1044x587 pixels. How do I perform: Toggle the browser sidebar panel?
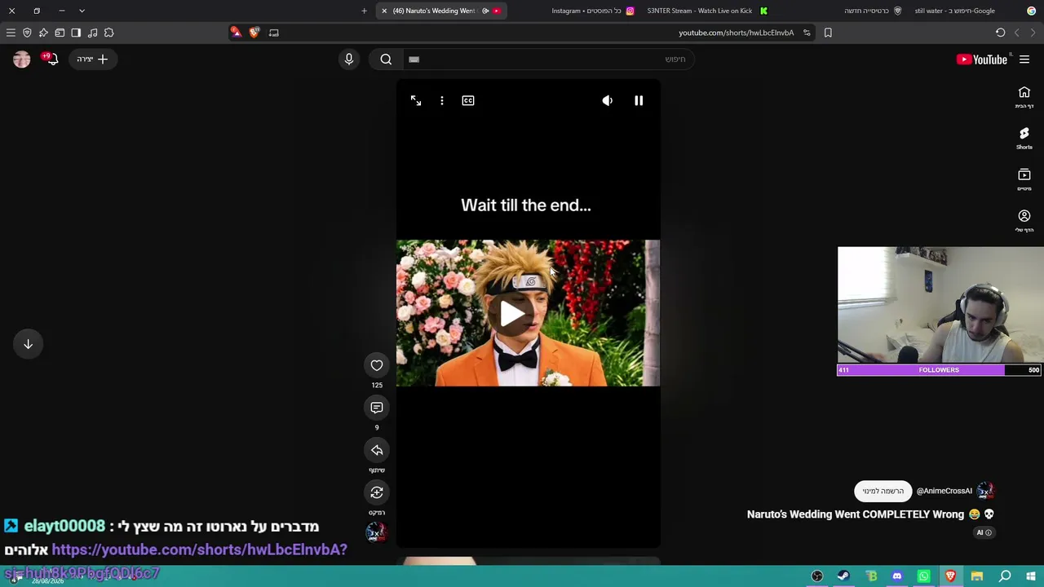(76, 33)
